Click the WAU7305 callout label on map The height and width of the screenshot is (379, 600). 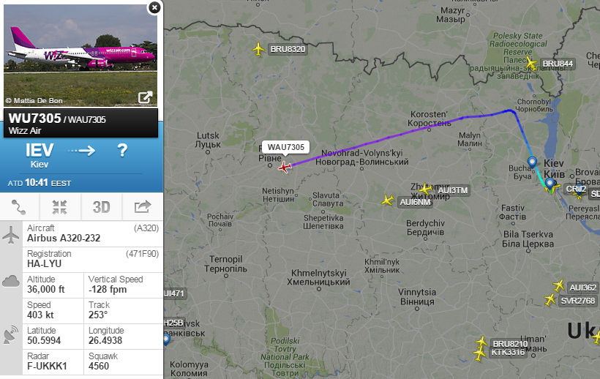pyautogui.click(x=286, y=147)
